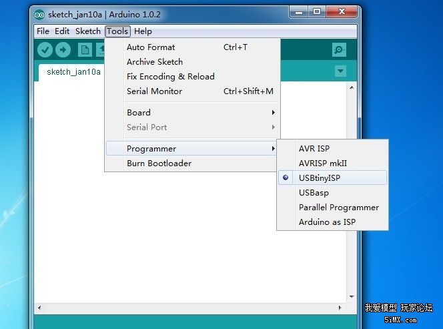443x329 pixels.
Task: Click Burn Bootloader menu entry
Action: point(192,163)
